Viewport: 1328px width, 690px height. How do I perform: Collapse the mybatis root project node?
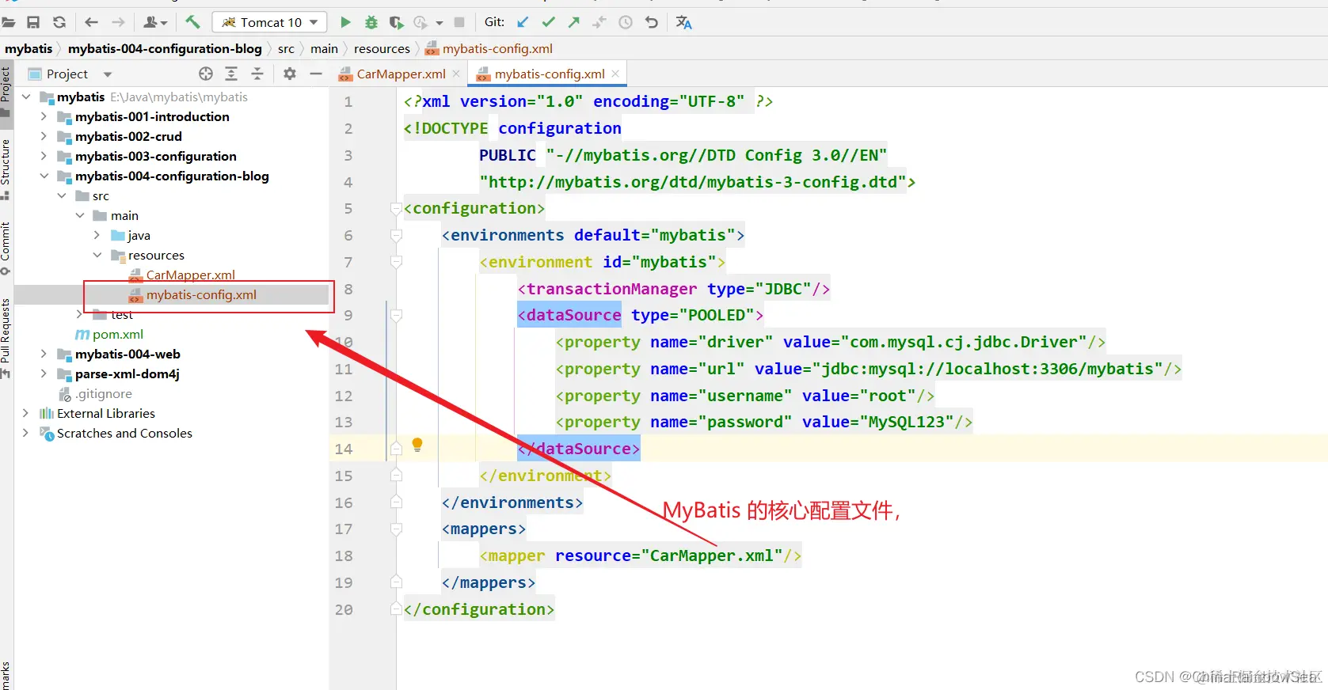(26, 97)
